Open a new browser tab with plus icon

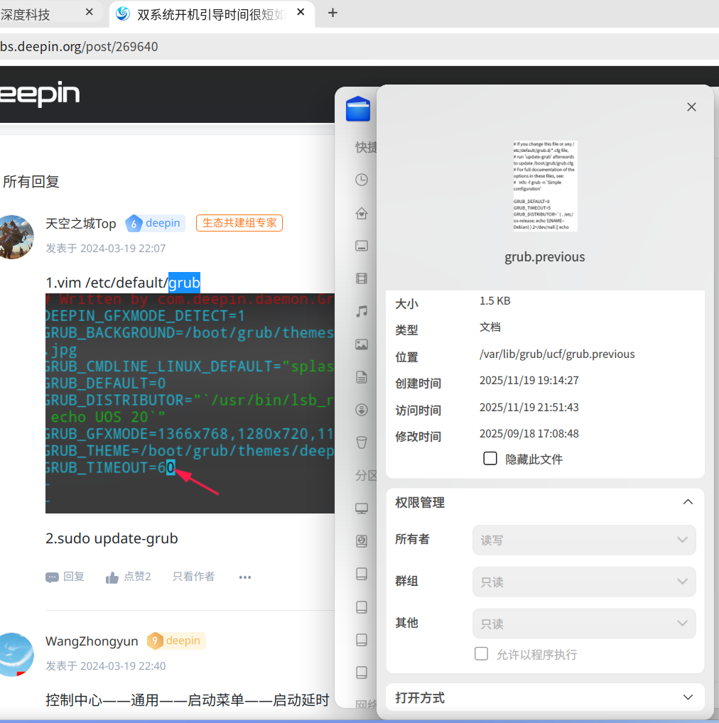[333, 13]
